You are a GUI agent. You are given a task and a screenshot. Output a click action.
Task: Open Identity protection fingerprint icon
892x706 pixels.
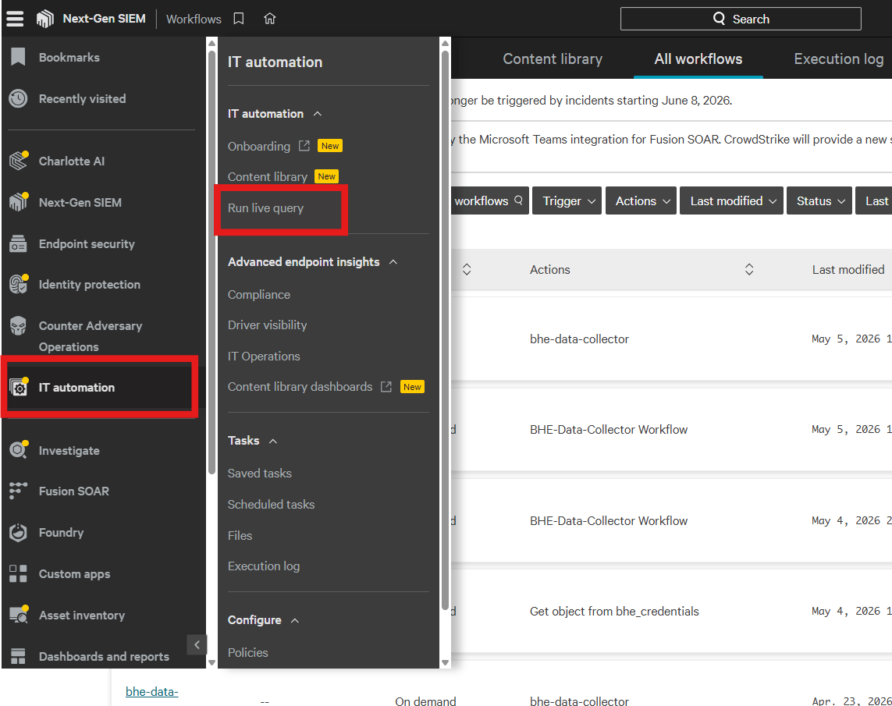(x=18, y=284)
